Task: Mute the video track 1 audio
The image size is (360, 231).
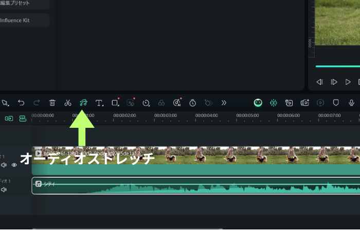Action: point(4,165)
